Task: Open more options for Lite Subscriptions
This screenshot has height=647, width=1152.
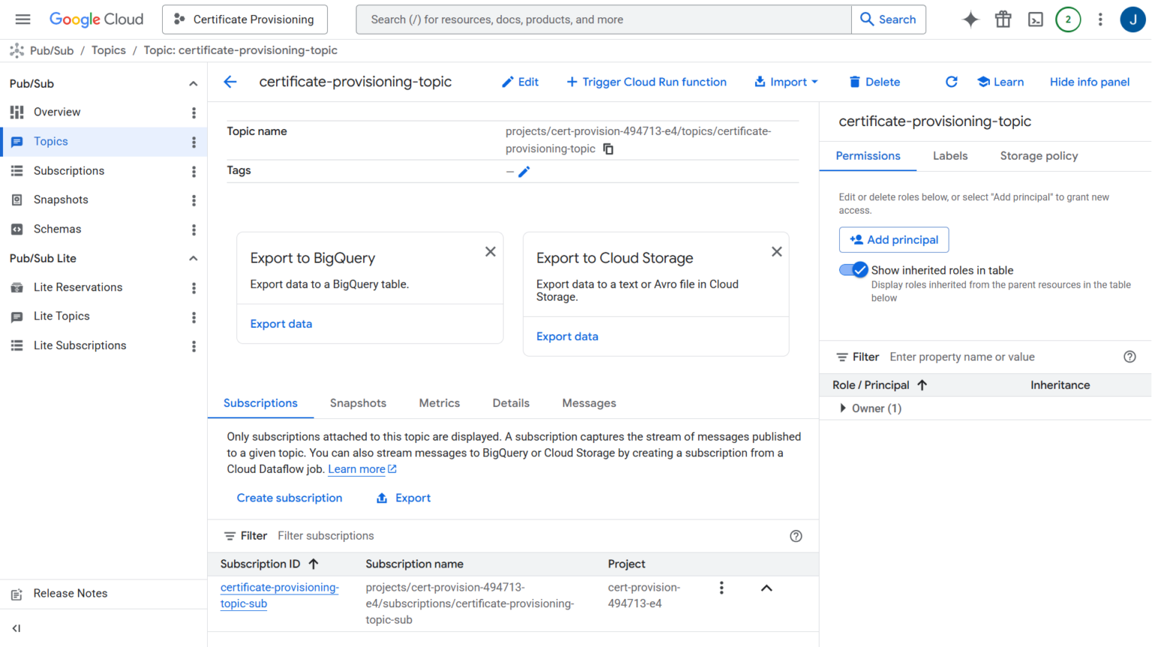Action: click(193, 346)
